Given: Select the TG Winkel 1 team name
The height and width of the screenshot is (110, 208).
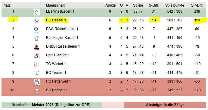Looking at the screenshot, I should pos(56,64).
